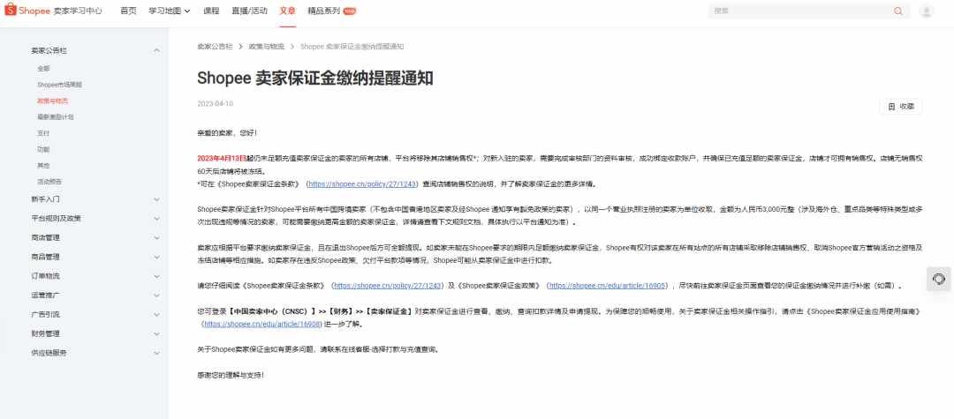Go to the 首页 nav item
This screenshot has height=419, width=954.
[x=128, y=11]
